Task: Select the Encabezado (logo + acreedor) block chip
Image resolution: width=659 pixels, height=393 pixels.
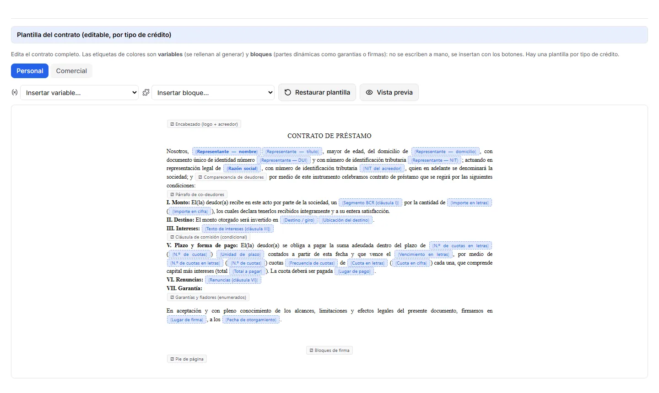Action: point(204,124)
